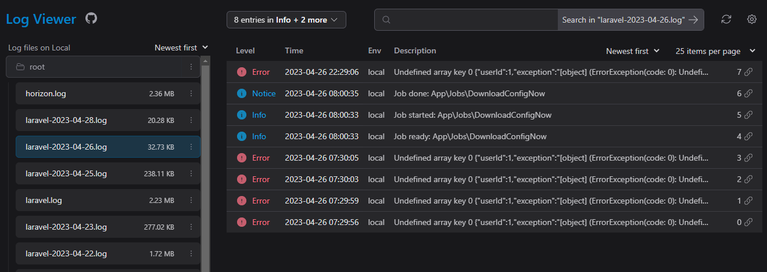Image resolution: width=767 pixels, height=272 pixels.
Task: Change file list Newest first sorting
Action: tap(181, 48)
